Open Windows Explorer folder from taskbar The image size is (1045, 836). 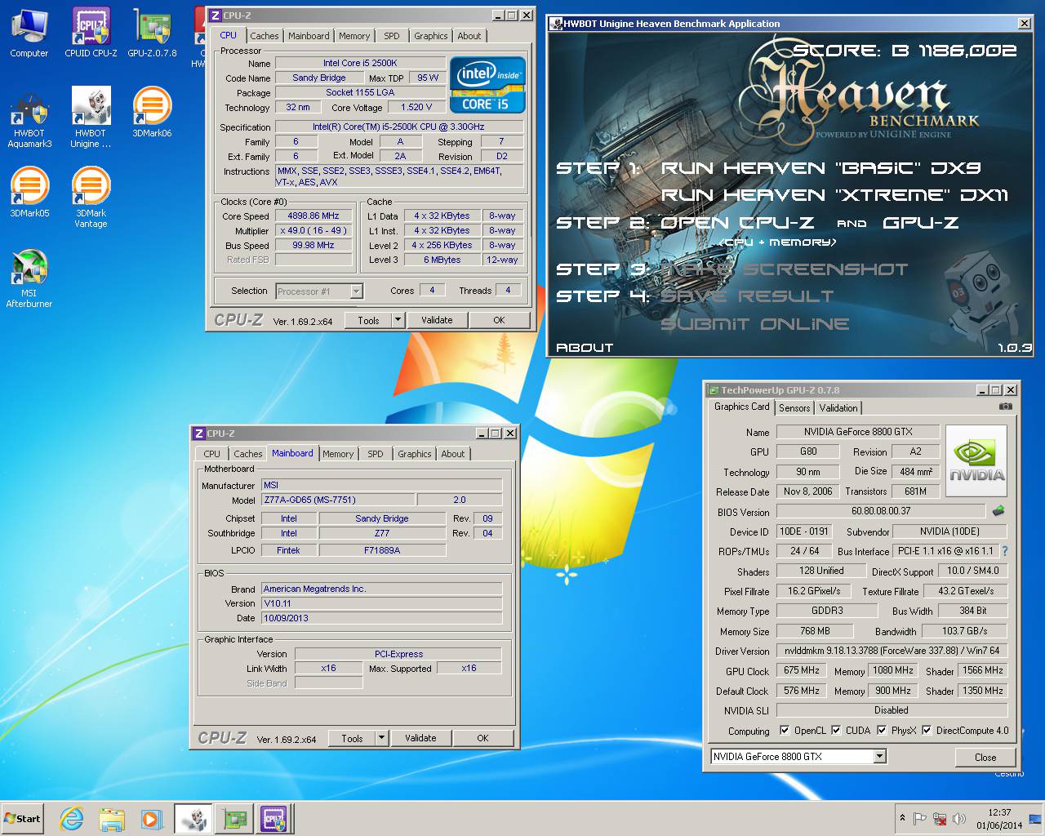click(112, 818)
